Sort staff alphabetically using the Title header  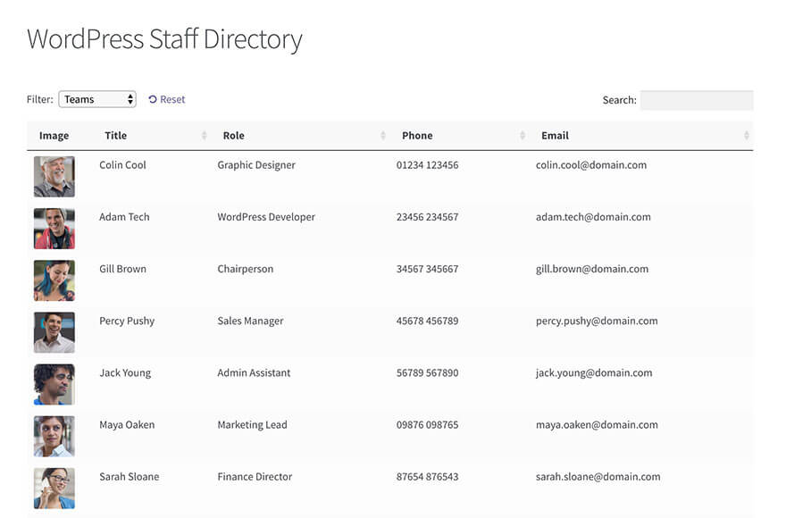114,135
